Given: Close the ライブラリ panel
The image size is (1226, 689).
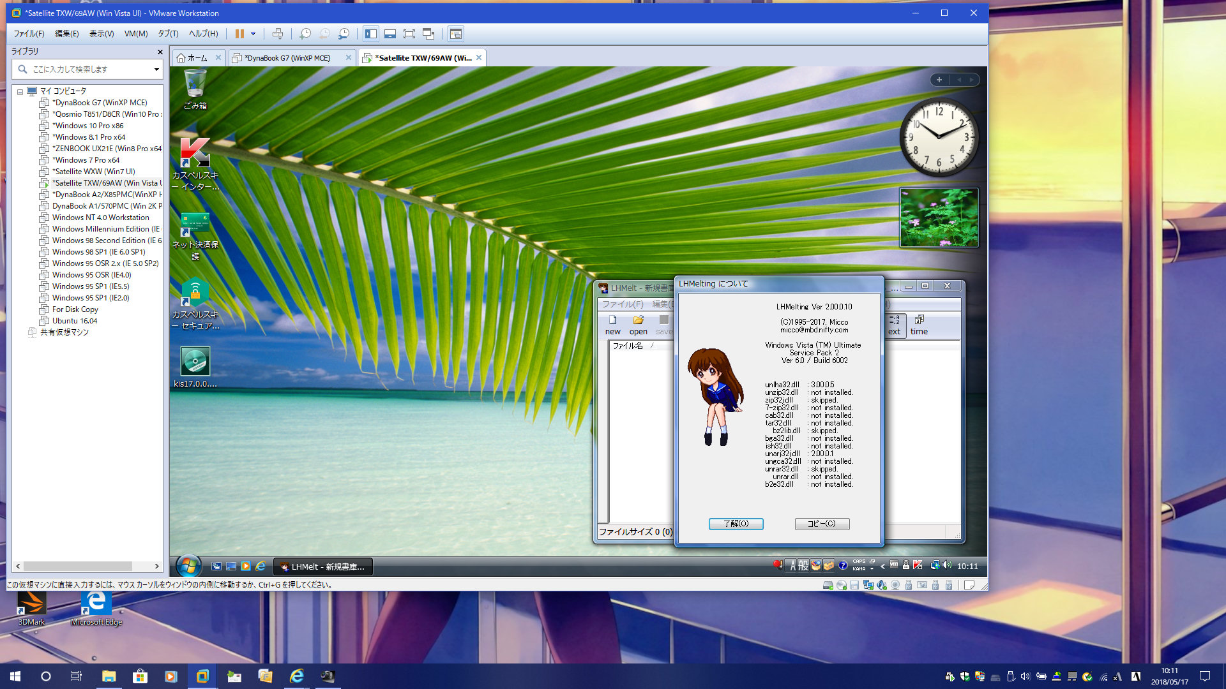Looking at the screenshot, I should [160, 52].
